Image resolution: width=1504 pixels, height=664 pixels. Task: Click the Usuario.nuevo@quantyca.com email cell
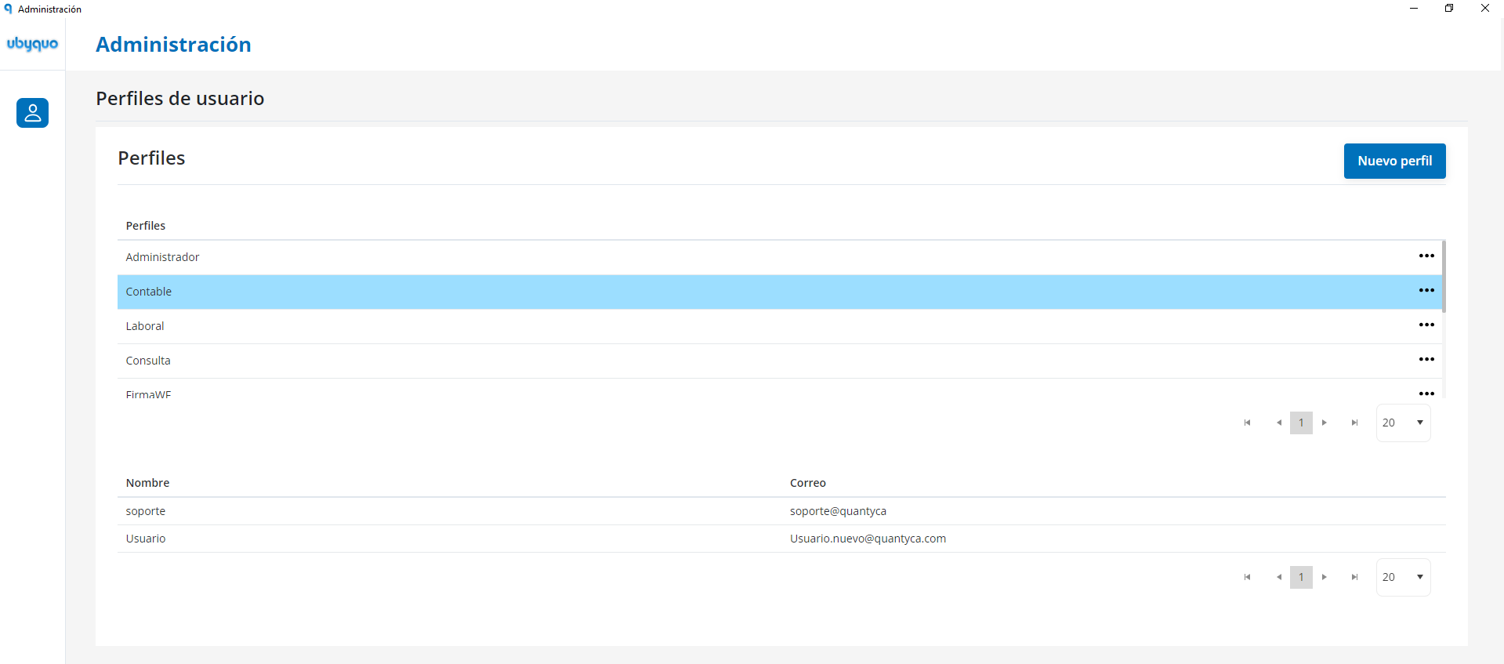pyautogui.click(x=868, y=539)
